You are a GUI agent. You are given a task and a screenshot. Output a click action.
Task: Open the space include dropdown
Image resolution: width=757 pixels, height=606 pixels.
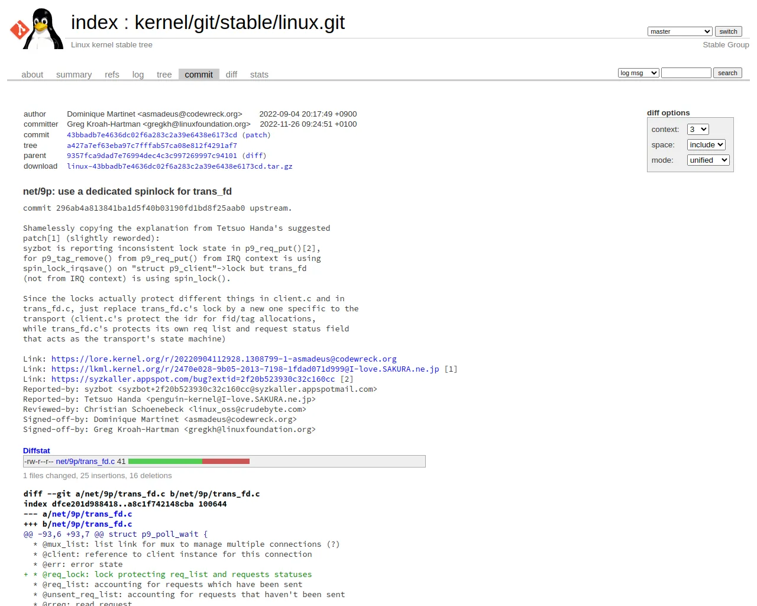pos(706,144)
